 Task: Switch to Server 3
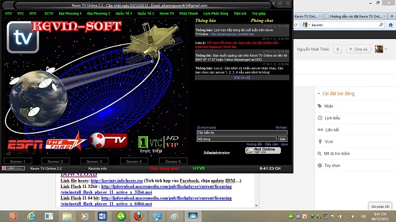click(x=94, y=161)
